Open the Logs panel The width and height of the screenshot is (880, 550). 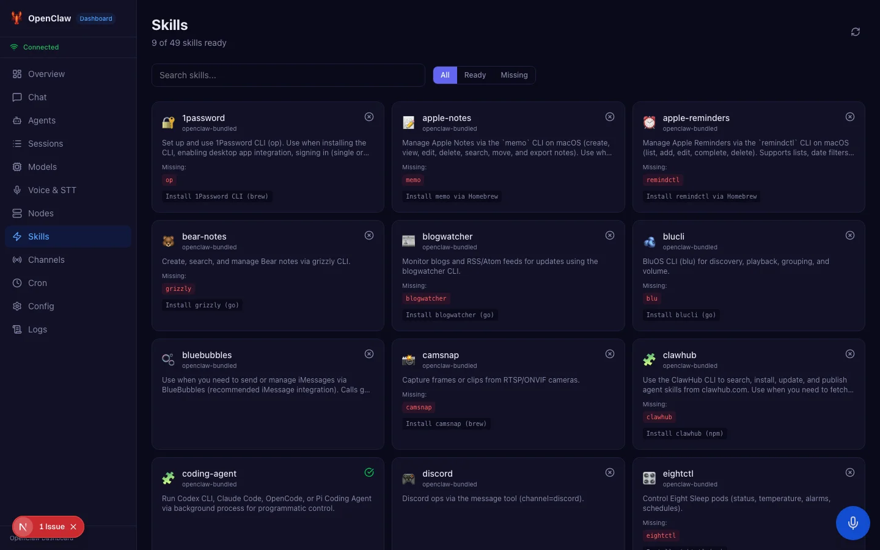click(x=37, y=329)
